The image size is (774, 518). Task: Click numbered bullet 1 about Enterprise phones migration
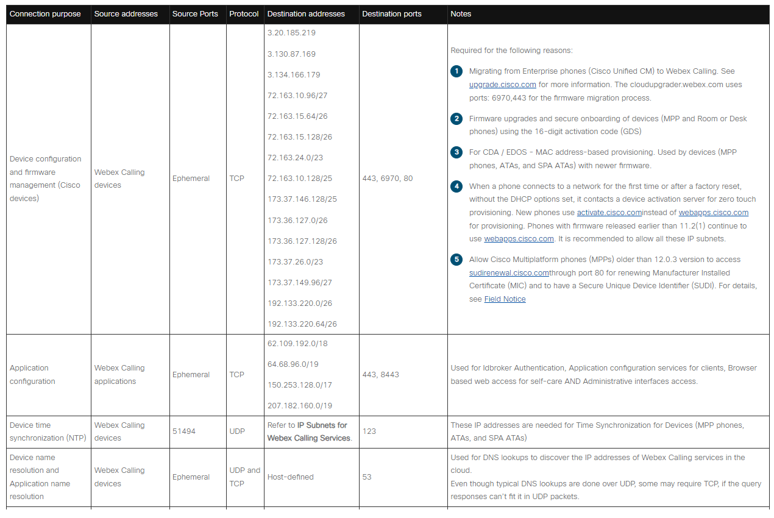[456, 71]
